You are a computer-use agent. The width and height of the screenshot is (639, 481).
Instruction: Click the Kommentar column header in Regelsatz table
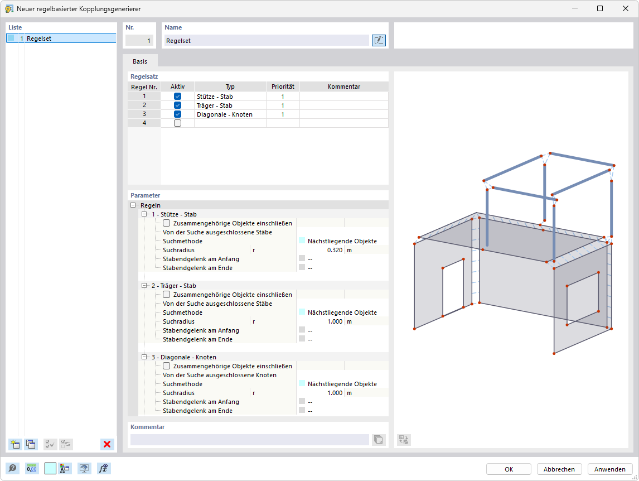click(344, 86)
